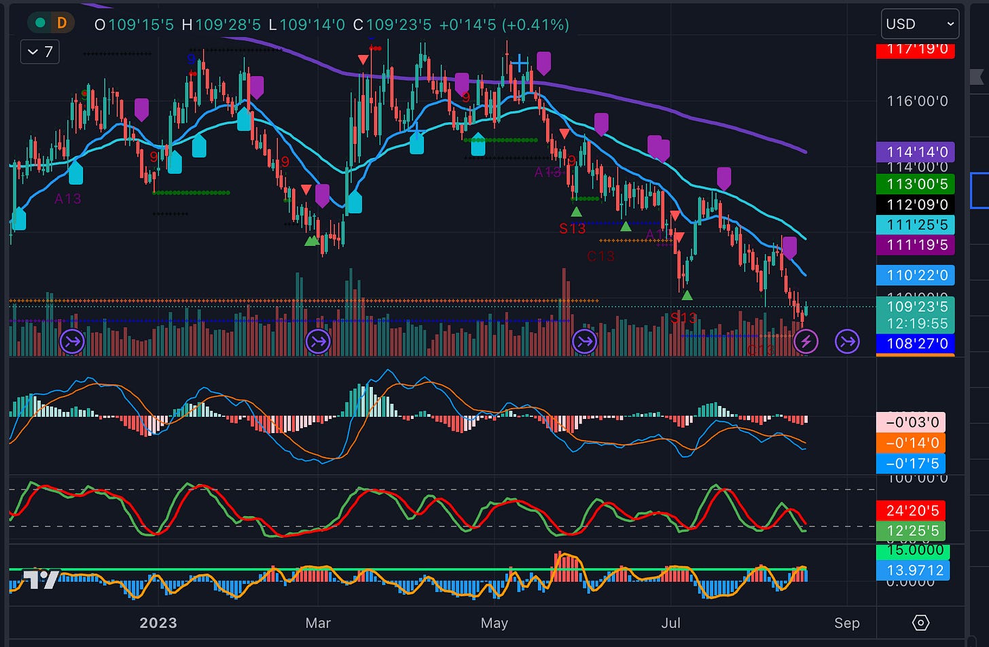Click the green market status dot
This screenshot has height=647, width=989.
click(x=41, y=23)
